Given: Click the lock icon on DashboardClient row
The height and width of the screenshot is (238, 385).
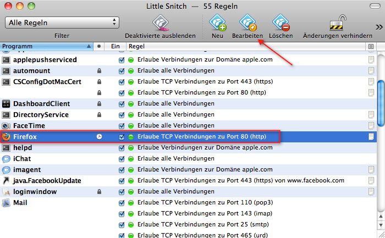Looking at the screenshot, I should click(99, 103).
